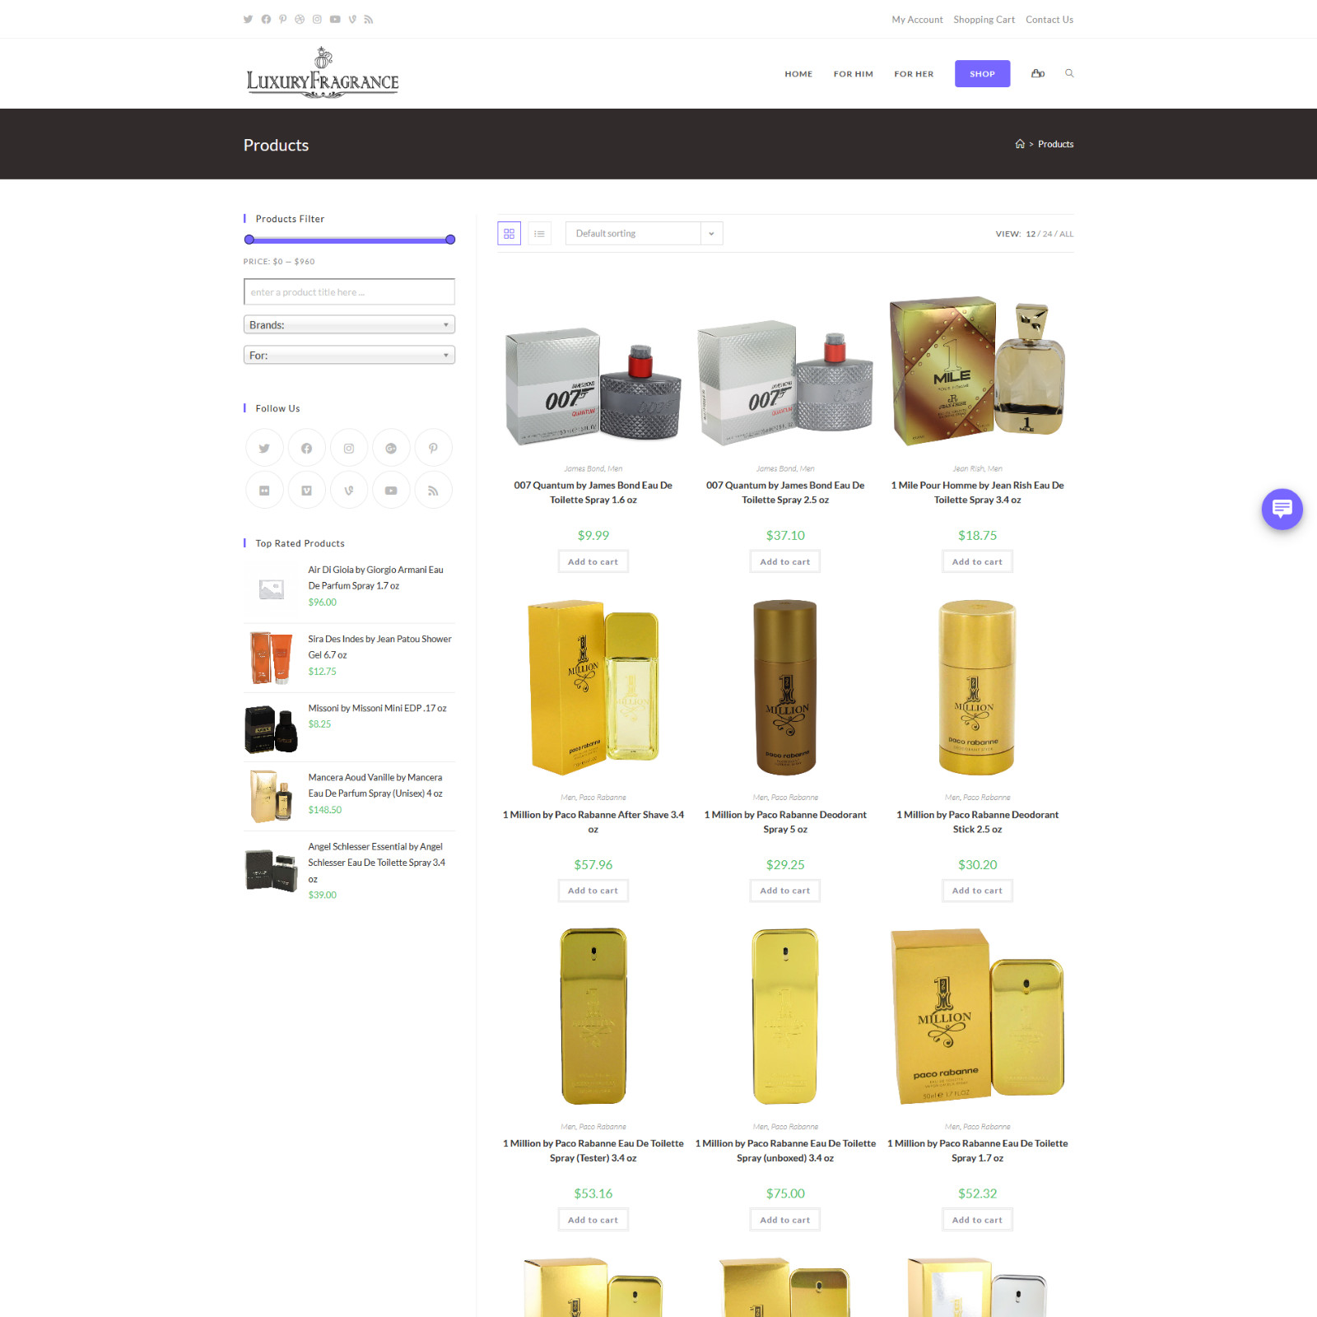Screen dimensions: 1317x1317
Task: Open Pinterest icon in top bar
Action: (x=282, y=19)
